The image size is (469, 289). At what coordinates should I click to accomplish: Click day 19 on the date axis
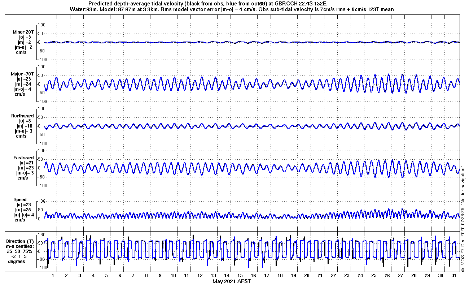click(x=293, y=276)
